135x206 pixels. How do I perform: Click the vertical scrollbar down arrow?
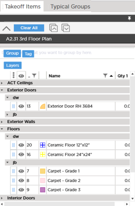[x=133, y=199]
